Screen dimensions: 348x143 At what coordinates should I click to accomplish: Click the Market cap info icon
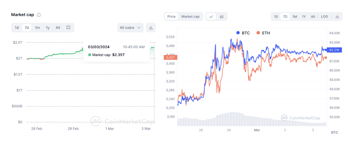[39, 15]
